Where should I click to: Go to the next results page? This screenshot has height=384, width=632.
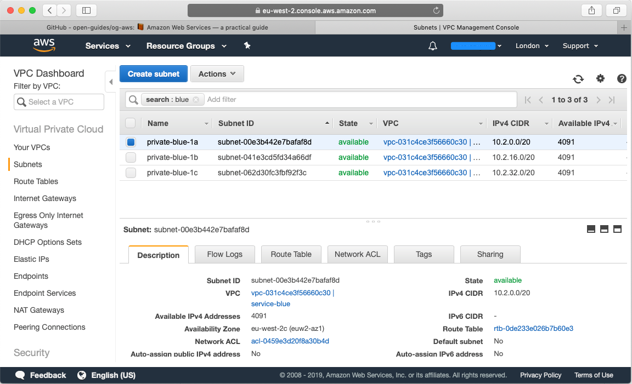pos(599,100)
